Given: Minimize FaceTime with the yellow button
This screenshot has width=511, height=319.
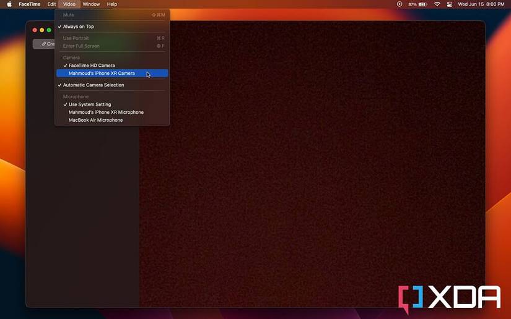Looking at the screenshot, I should click(41, 30).
